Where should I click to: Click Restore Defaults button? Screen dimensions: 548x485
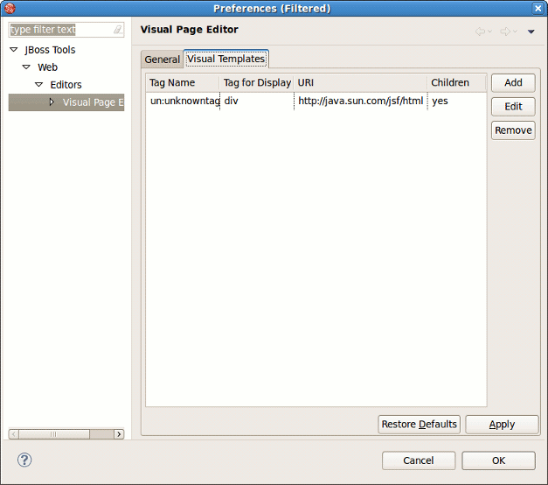click(419, 425)
